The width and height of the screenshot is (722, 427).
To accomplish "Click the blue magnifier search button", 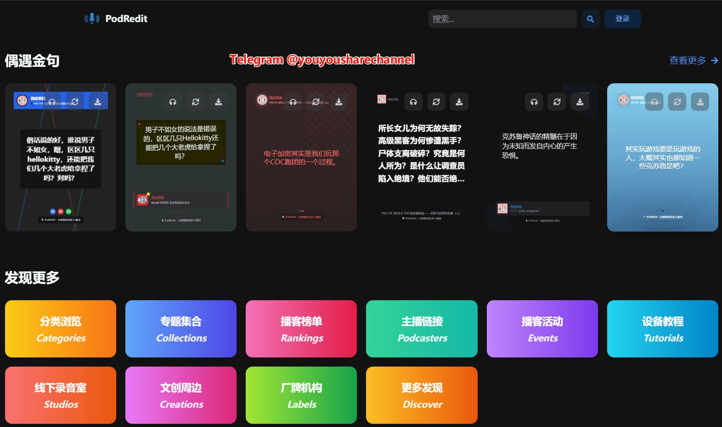I will coord(590,19).
